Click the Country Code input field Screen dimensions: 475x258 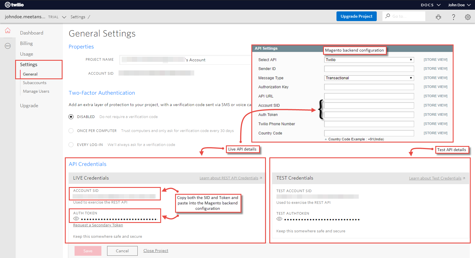click(369, 133)
